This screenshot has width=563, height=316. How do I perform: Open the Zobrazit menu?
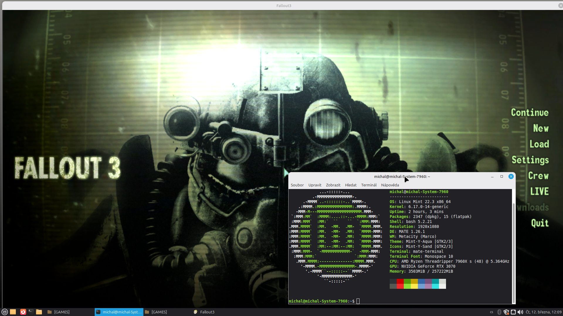click(x=333, y=185)
